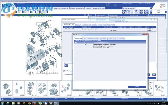This screenshot has width=168, height=105.
Task: Select the 'Мексика' market tab
Action: 94,25
